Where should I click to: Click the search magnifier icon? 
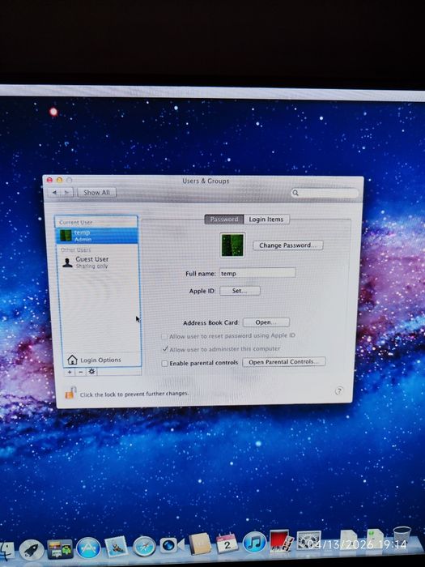pyautogui.click(x=295, y=193)
